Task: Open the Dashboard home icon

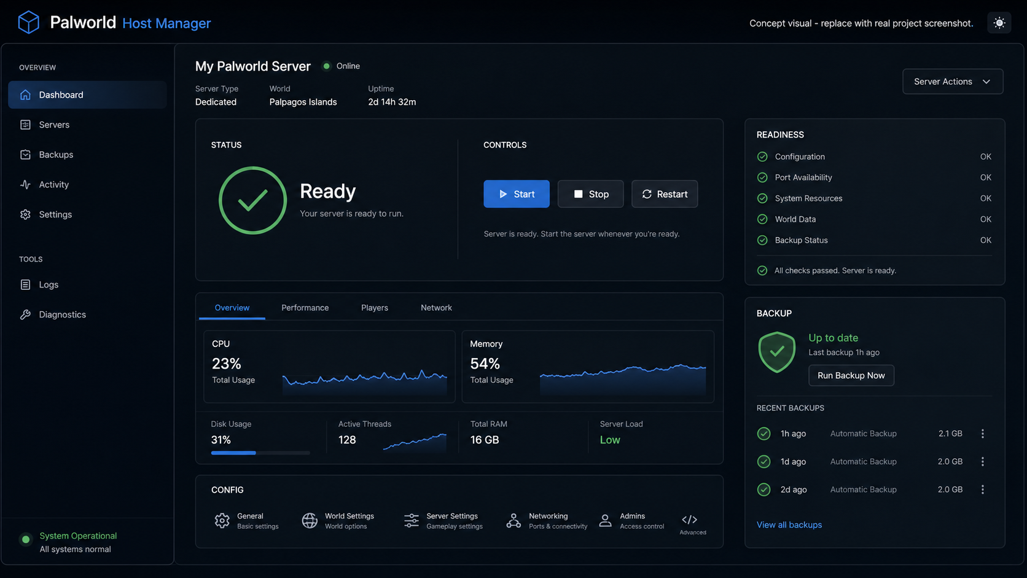Action: click(x=25, y=95)
